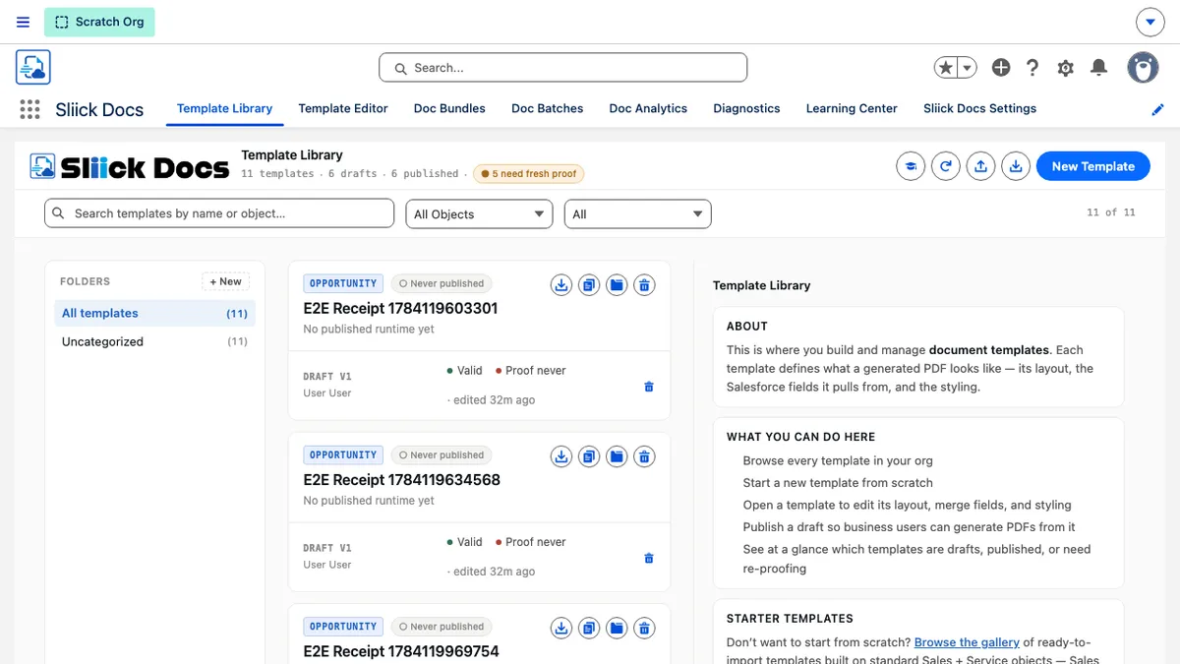Click folder icon on E2E Receipt 1784119603301

click(617, 285)
